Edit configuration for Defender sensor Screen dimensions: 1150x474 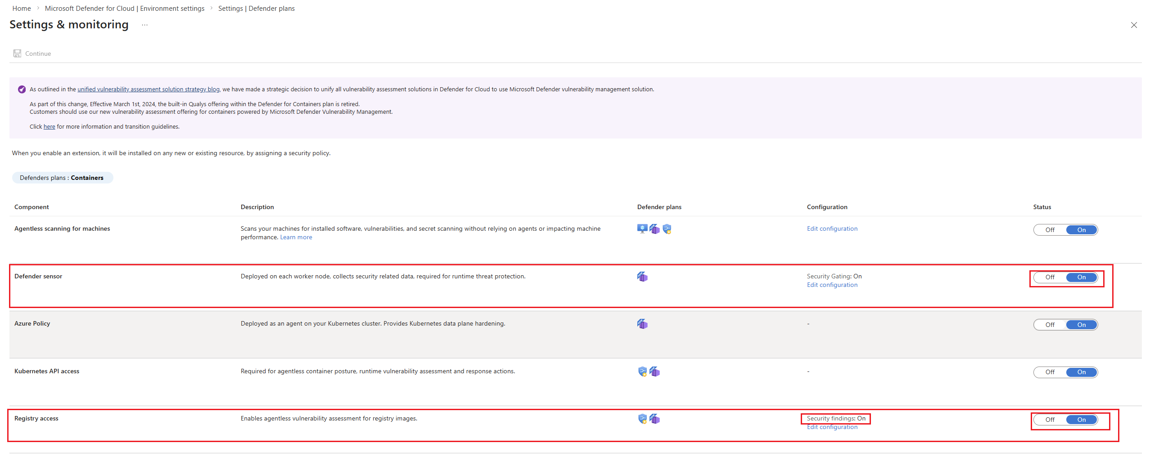[x=832, y=285]
